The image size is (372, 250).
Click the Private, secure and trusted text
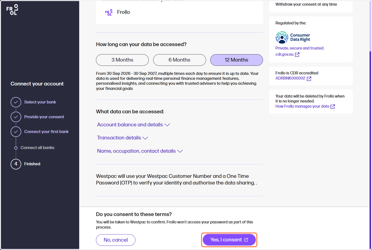click(x=300, y=48)
